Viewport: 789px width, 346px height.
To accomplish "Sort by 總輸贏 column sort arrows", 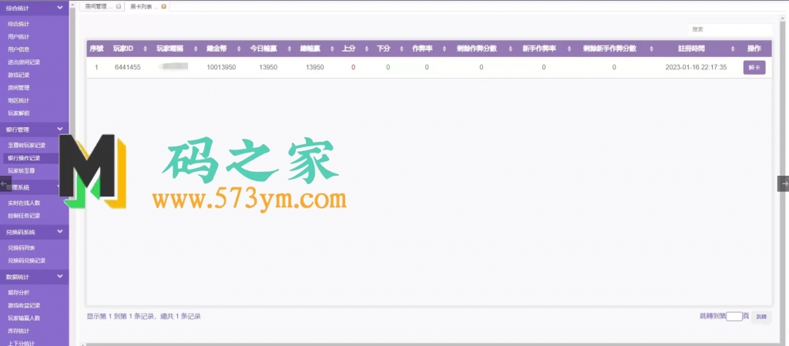I will click(331, 49).
